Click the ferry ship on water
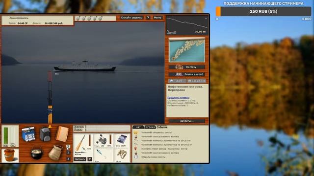The image size is (314, 176). 85,66
